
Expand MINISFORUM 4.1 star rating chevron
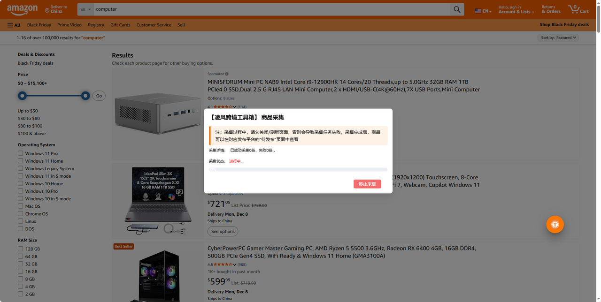[x=235, y=107]
